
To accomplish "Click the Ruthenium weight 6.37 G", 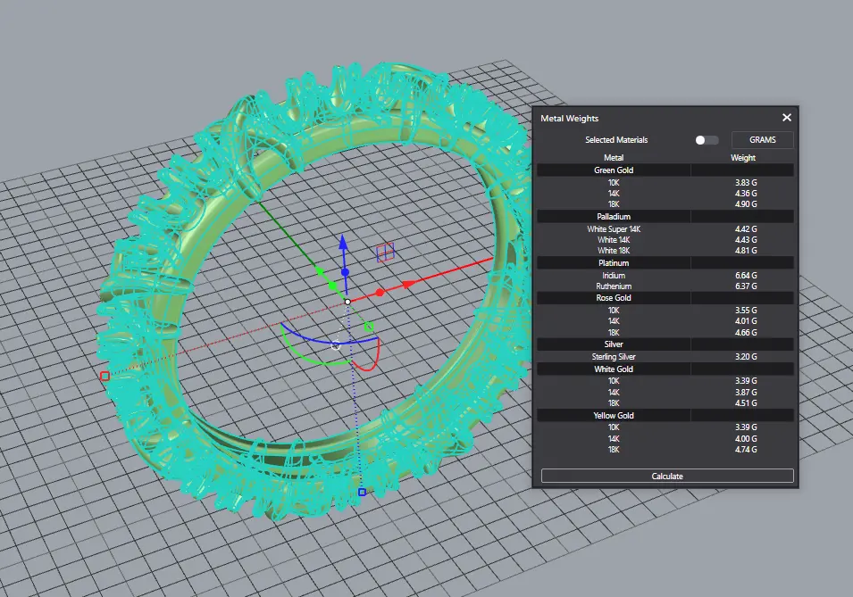I will 746,286.
